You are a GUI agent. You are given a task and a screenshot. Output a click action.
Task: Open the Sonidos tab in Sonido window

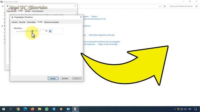tap(27, 11)
